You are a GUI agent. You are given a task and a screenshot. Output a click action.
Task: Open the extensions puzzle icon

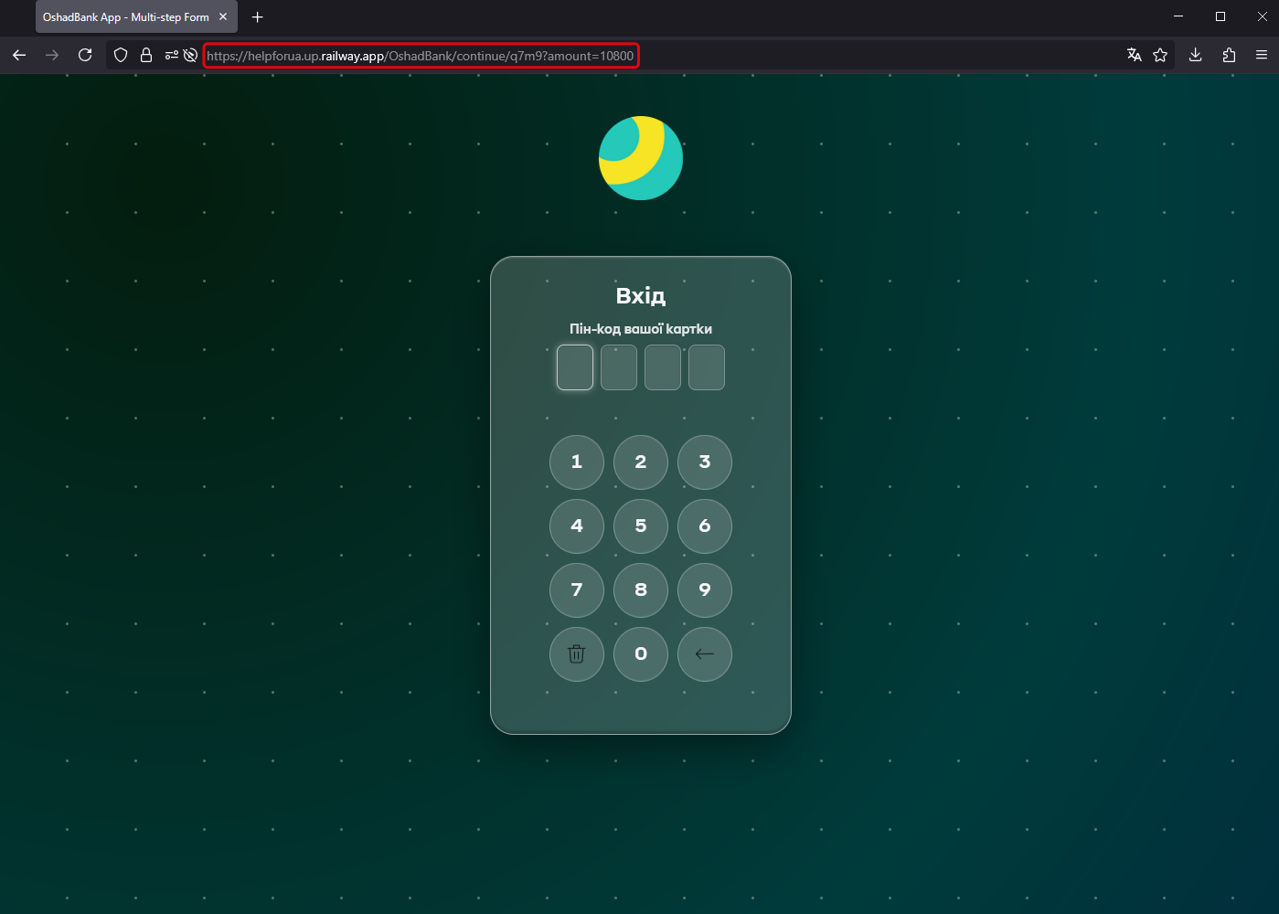pos(1229,55)
